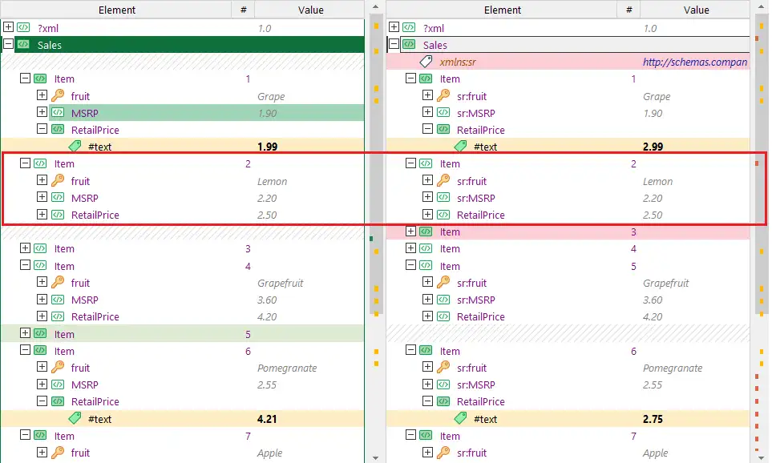Click the right pane Element column header
Viewport: 772px width, 463px height.
click(x=502, y=10)
